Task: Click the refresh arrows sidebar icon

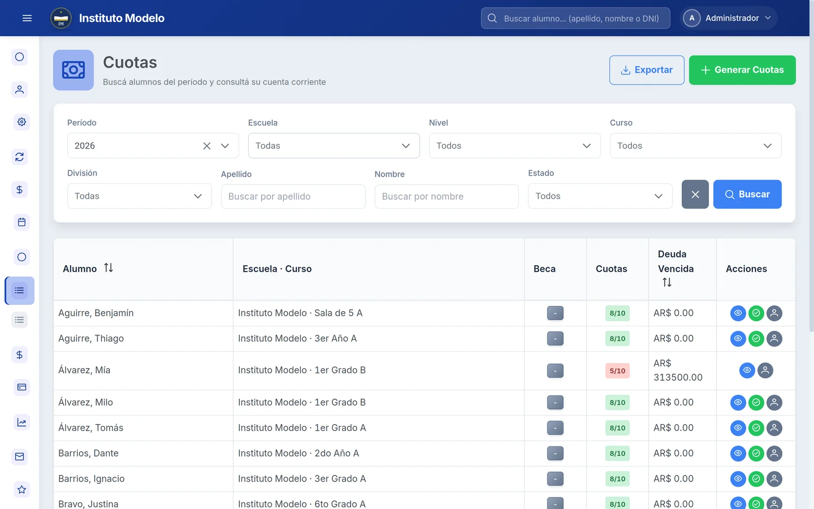Action: coord(19,157)
